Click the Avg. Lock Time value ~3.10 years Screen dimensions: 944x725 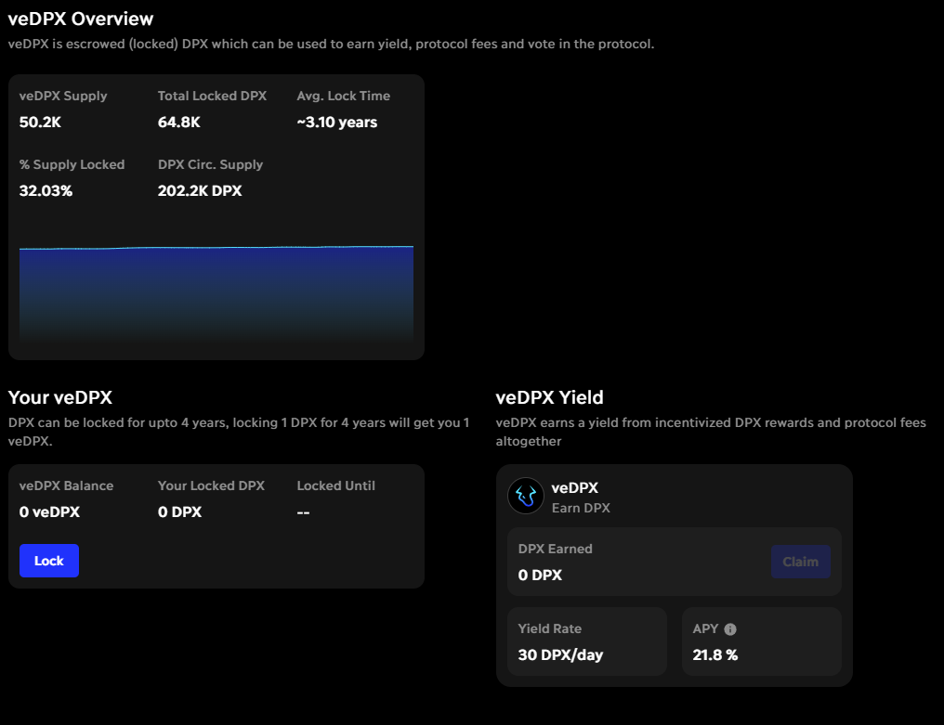[337, 123]
